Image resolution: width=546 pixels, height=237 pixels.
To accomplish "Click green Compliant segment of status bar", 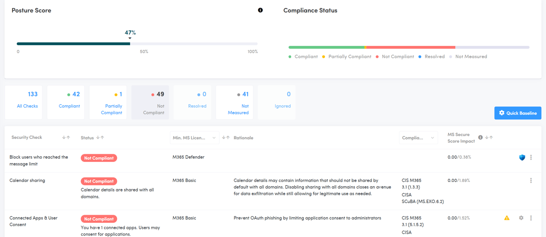I will (x=327, y=47).
